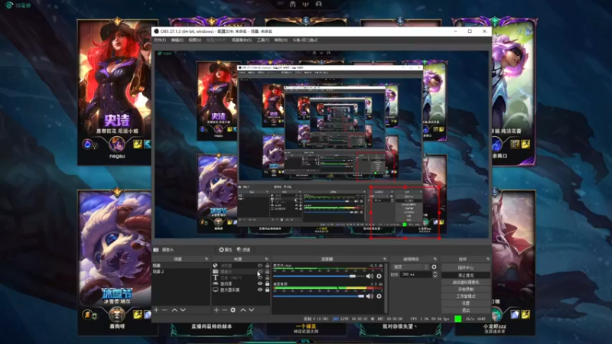Toggle lock of the browser source
Viewport: 612px width, 344px height.
click(267, 265)
